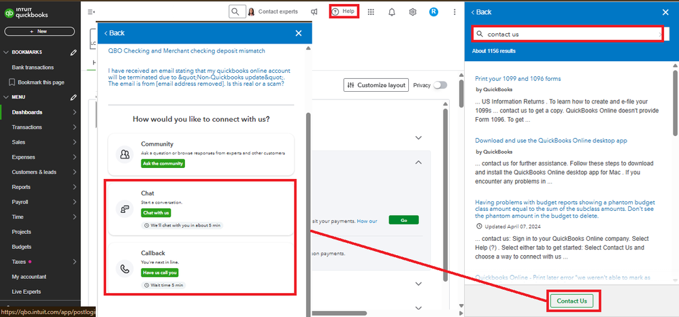
Task: Collapse the Menu section chevron
Action: [x=6, y=97]
